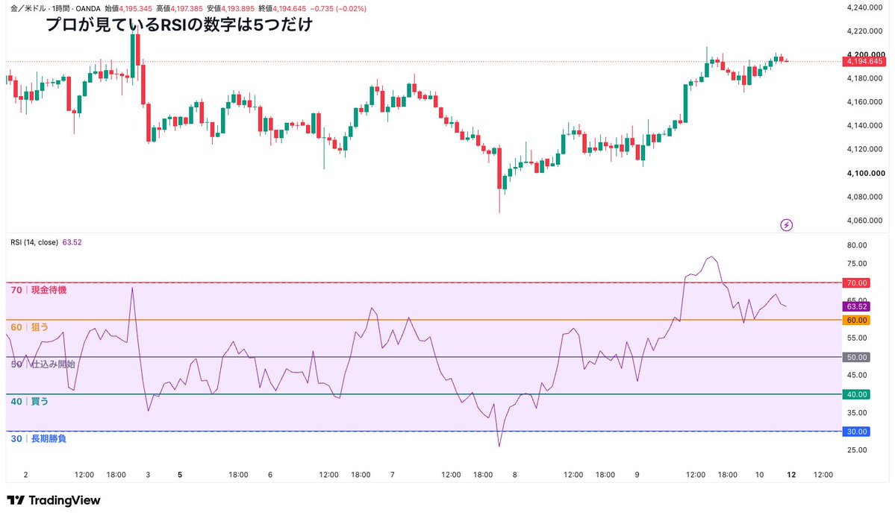
Task: Click the bold date label 5 on time axis
Action: pos(180,475)
